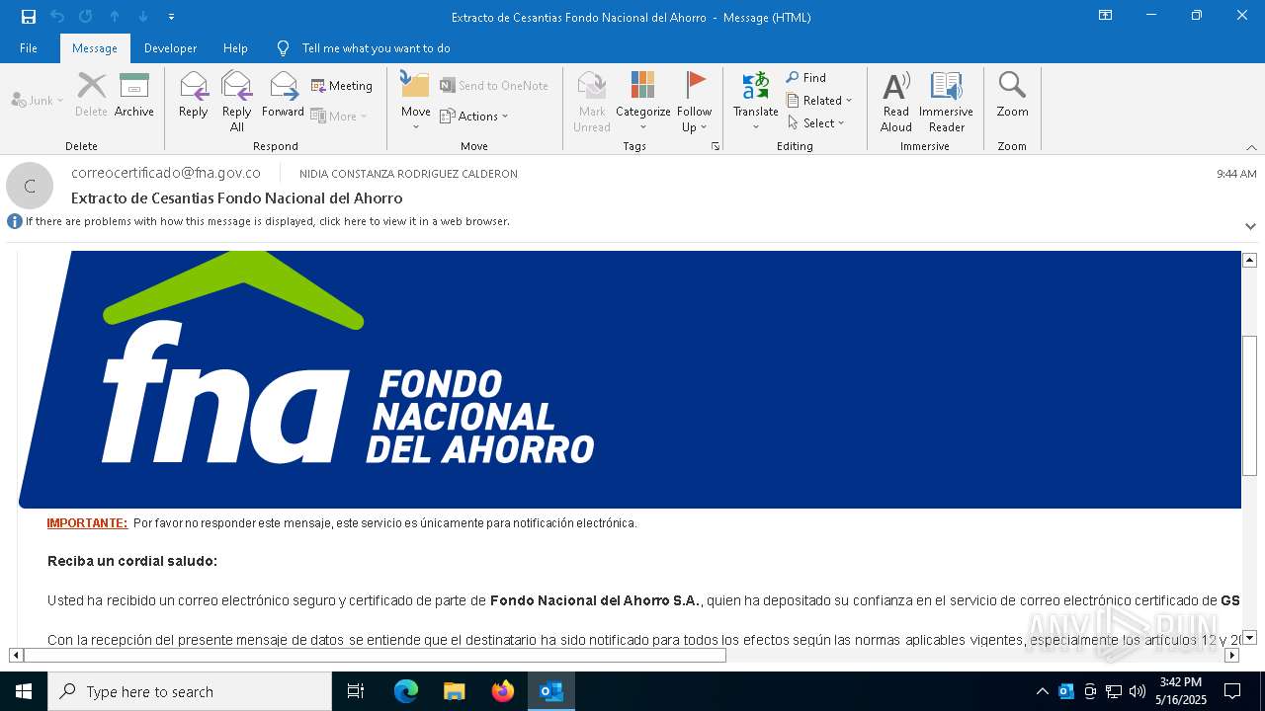Go to the previous item with the up arrow
This screenshot has height=711, width=1265.
tap(115, 17)
